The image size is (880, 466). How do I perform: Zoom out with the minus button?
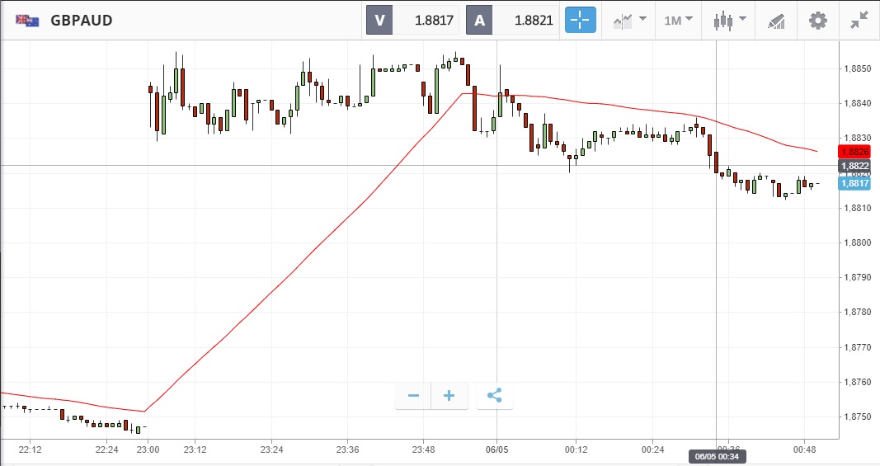pos(413,396)
